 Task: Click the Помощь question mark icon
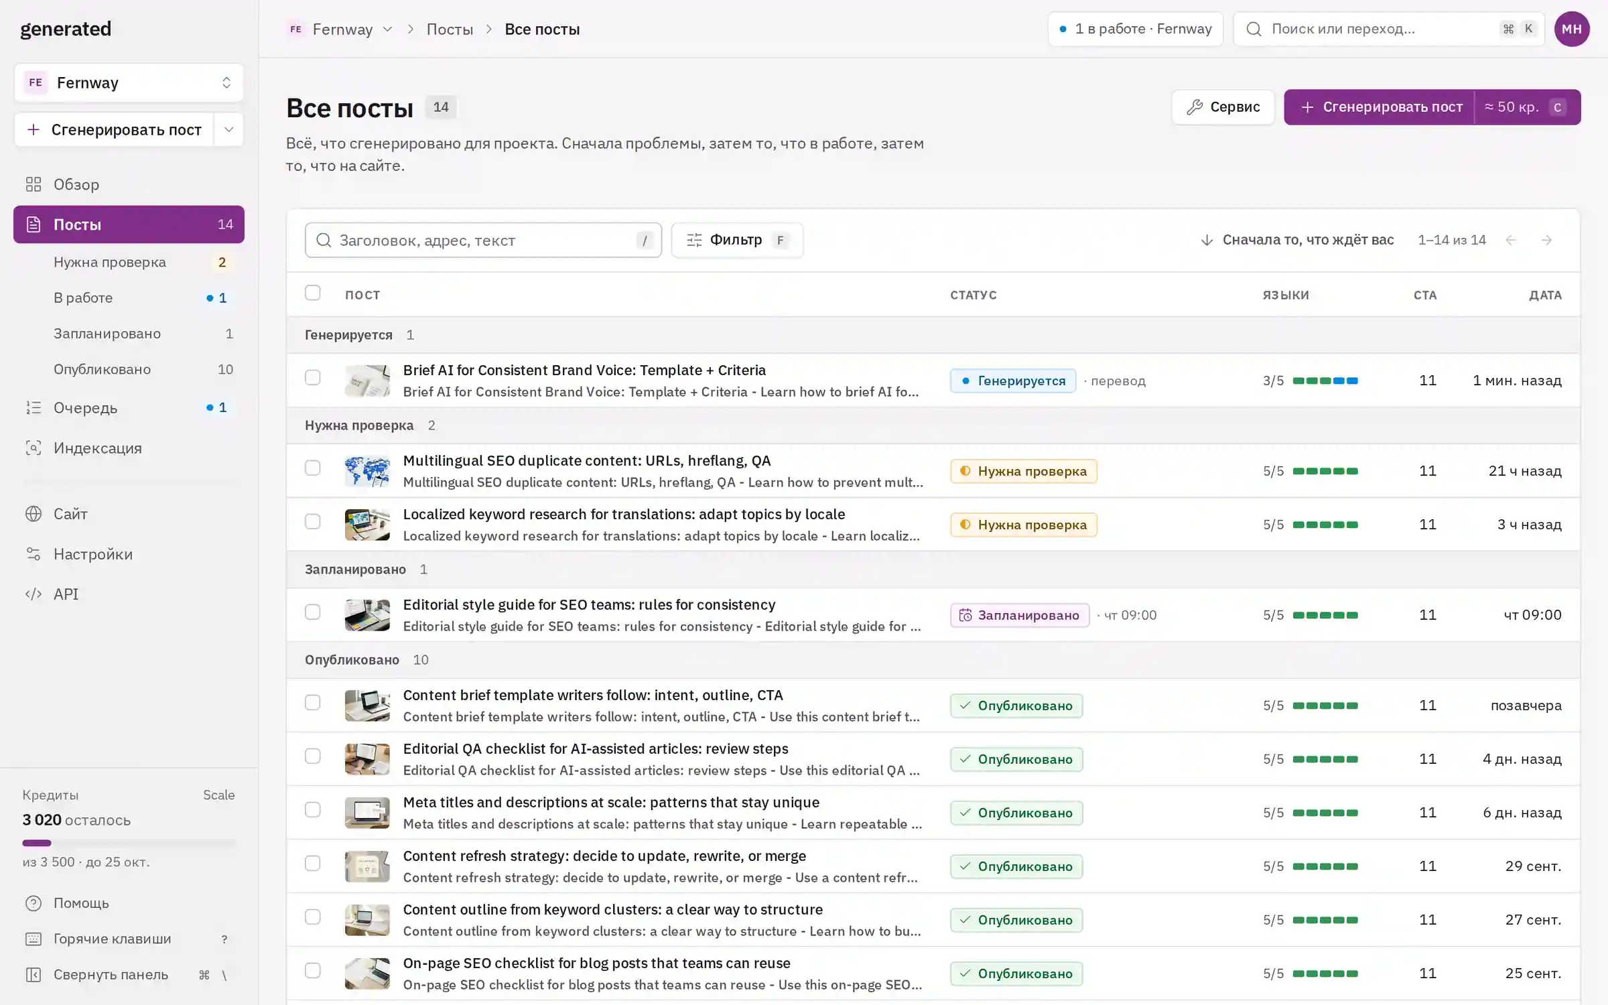(x=33, y=903)
